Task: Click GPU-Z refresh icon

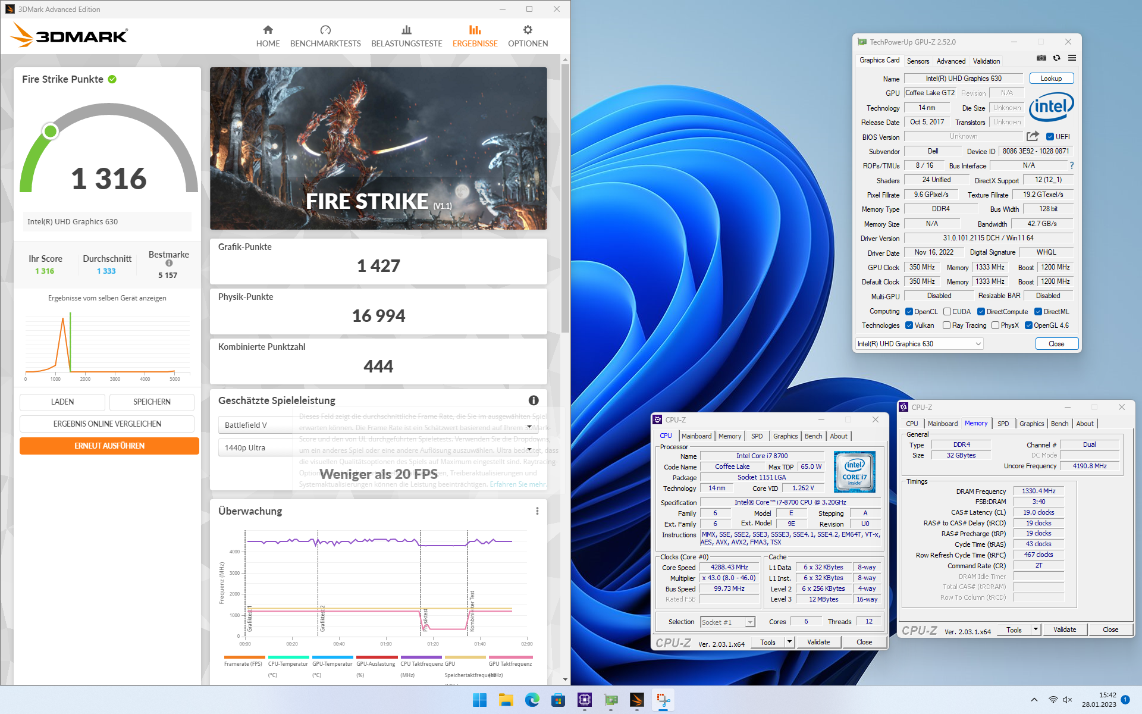Action: 1057,58
